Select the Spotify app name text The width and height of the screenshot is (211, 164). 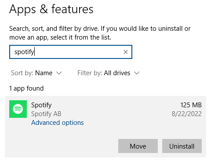[x=41, y=105]
